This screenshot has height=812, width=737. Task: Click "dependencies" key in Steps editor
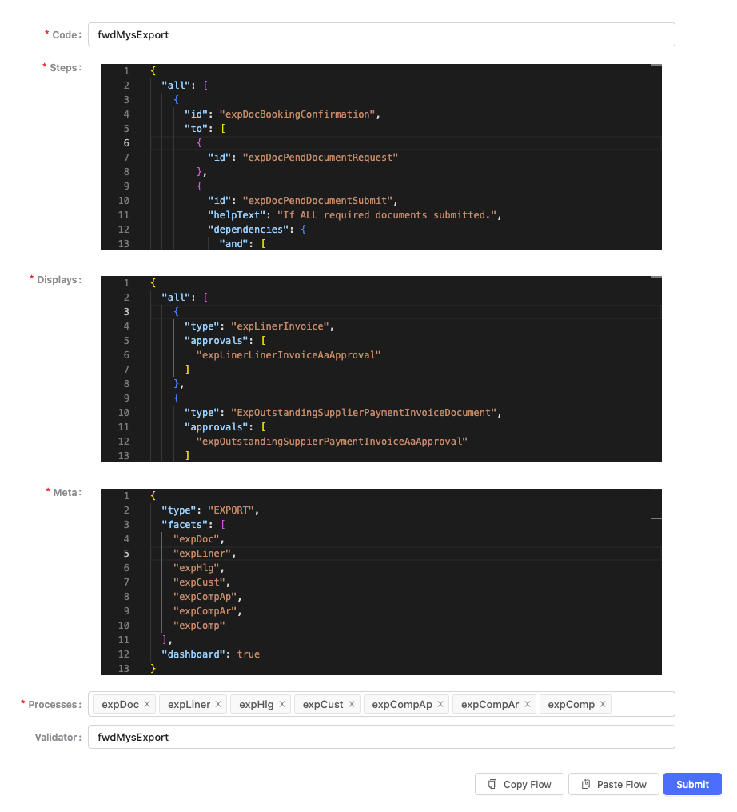click(248, 230)
